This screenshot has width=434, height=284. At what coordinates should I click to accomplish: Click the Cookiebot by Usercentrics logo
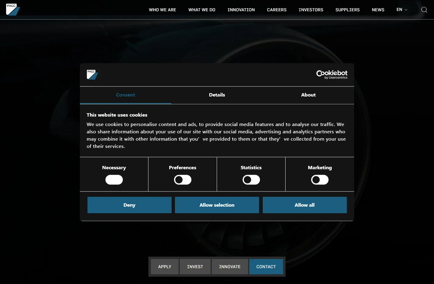pyautogui.click(x=332, y=75)
